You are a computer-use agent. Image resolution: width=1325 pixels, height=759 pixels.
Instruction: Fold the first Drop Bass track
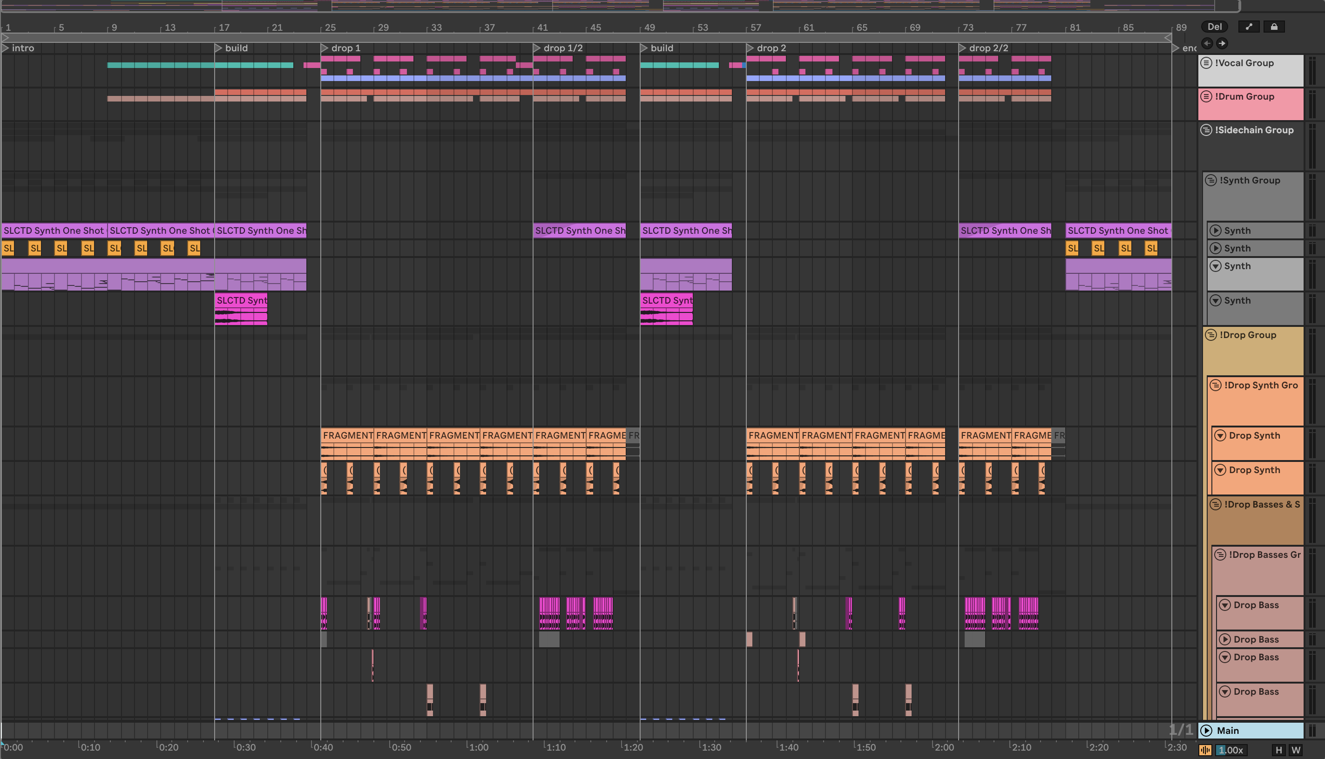(1225, 605)
